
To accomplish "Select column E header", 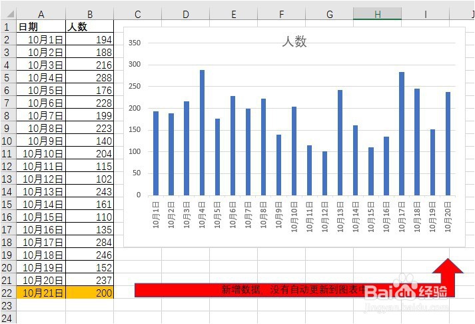I will tap(234, 14).
